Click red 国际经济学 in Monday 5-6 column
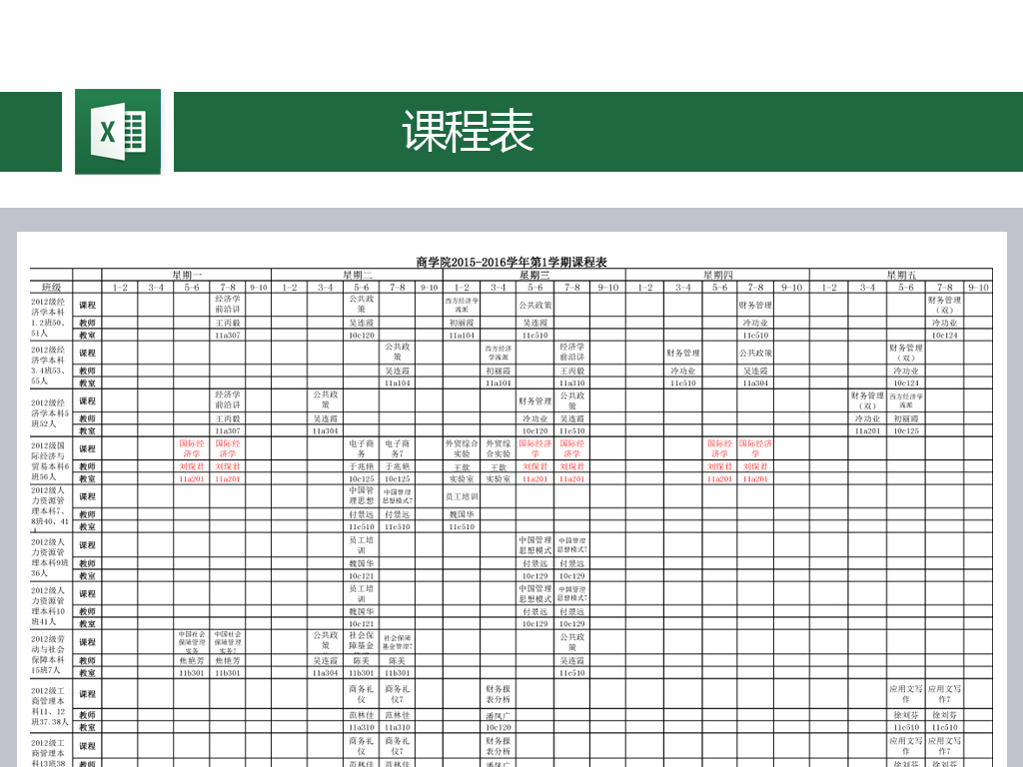The height and width of the screenshot is (767, 1023). [x=192, y=448]
